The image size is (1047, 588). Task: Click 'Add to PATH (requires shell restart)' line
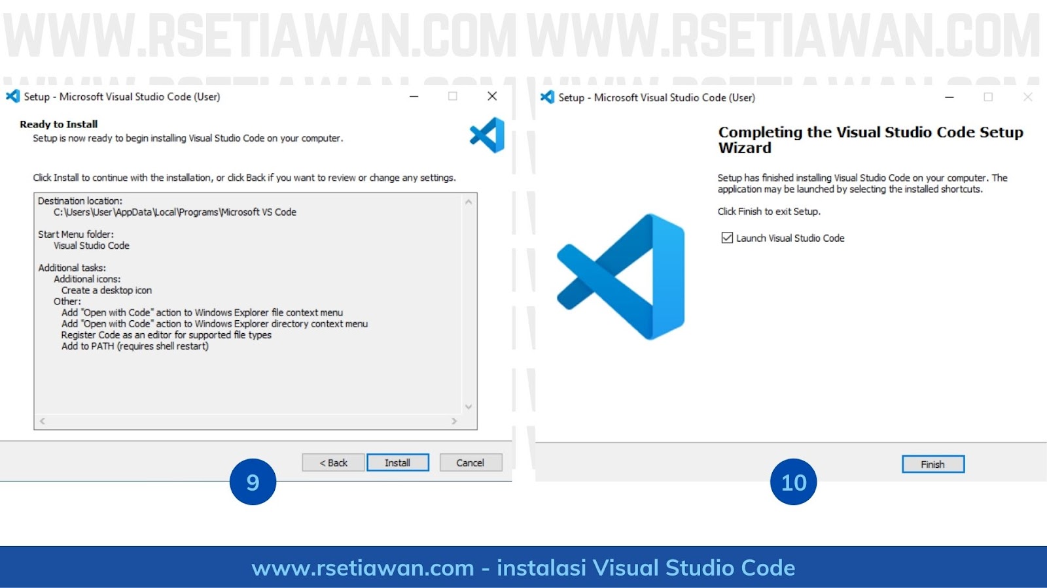coord(135,346)
